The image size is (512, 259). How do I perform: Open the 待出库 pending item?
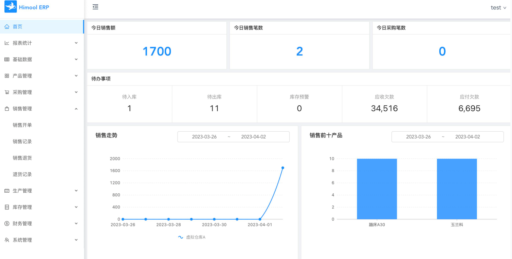[215, 104]
